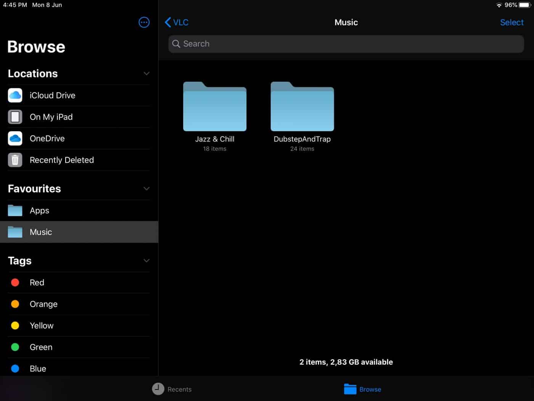Switch to the Recents tab
Viewport: 534px width, 401px height.
(172, 389)
